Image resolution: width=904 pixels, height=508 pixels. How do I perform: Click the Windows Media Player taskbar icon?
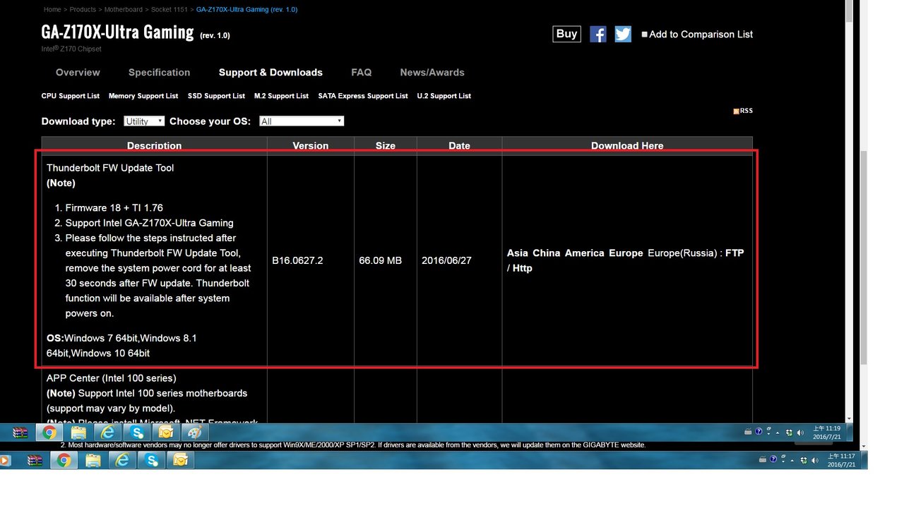point(5,461)
